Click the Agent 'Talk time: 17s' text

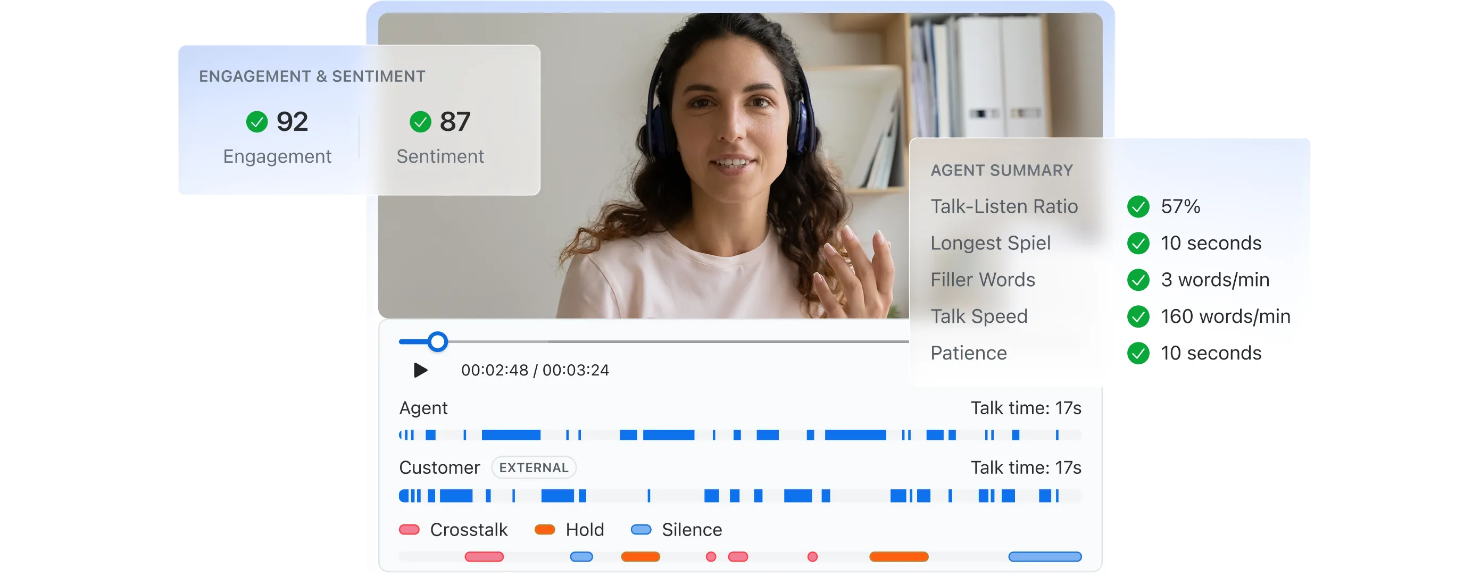pyautogui.click(x=1026, y=408)
